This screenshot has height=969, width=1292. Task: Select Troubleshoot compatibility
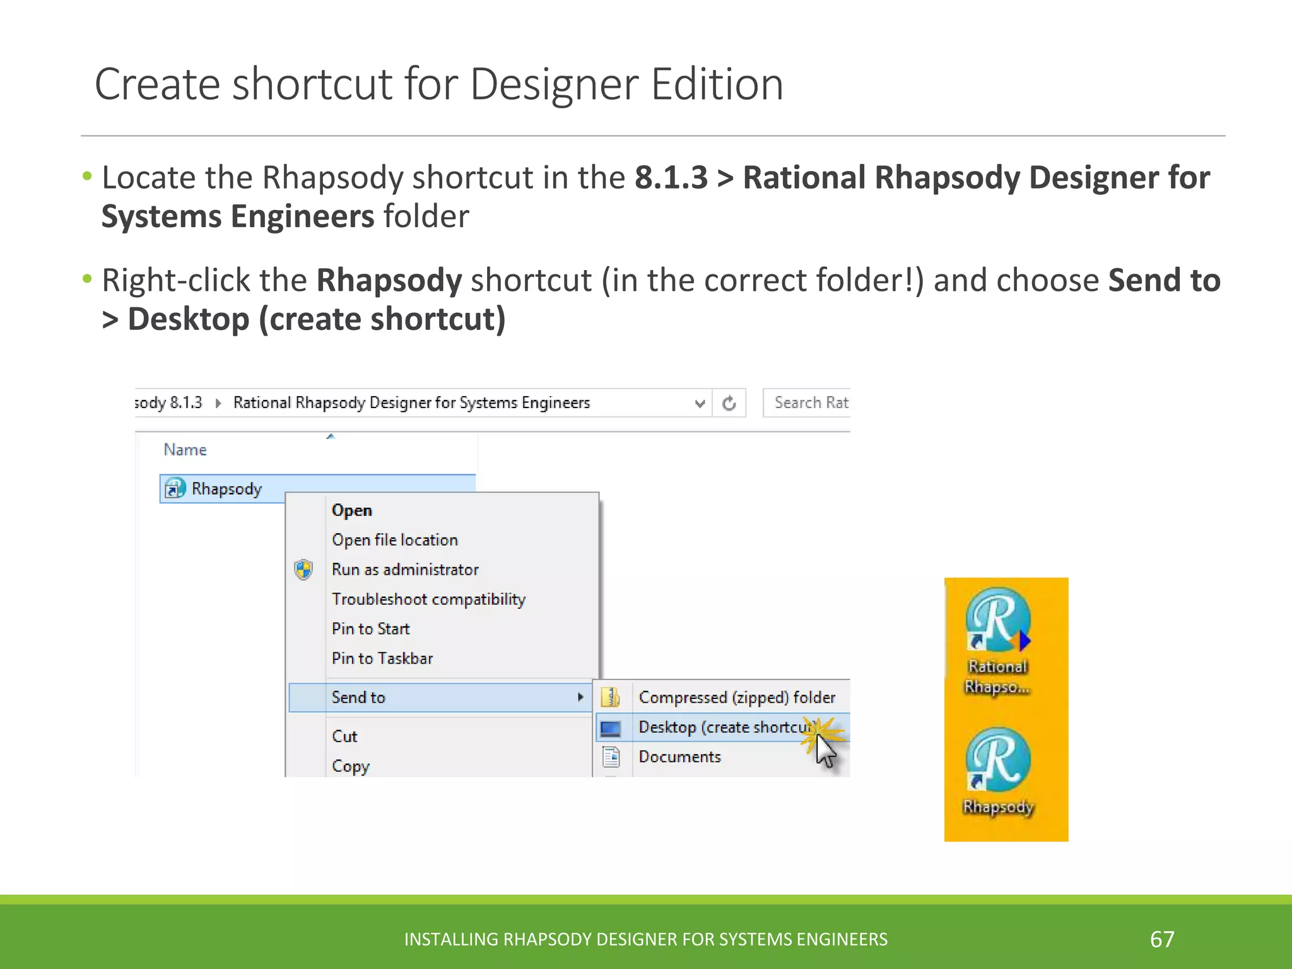(428, 599)
